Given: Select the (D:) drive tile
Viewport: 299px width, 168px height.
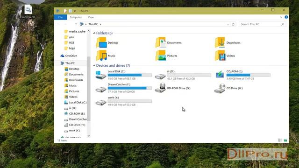Looking at the screenshot, I should [x=183, y=75].
